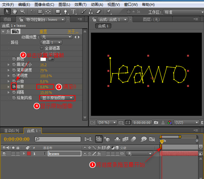Click the 关于 about link
This screenshot has width=204, height=179.
click(x=73, y=32)
